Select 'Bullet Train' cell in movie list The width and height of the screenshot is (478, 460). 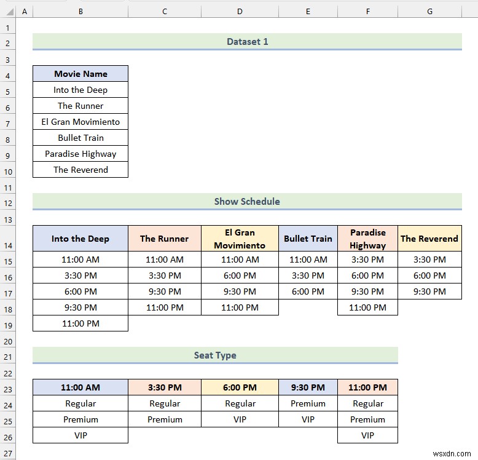click(x=80, y=138)
